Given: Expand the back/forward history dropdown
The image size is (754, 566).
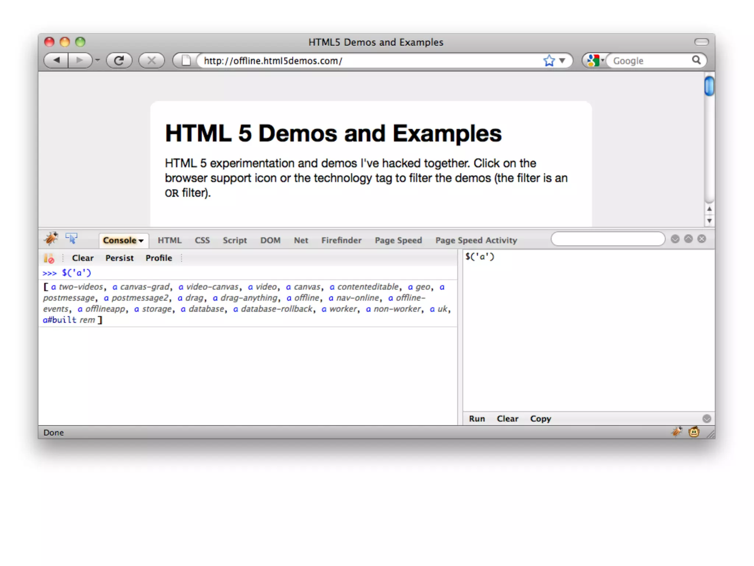Looking at the screenshot, I should (x=98, y=60).
